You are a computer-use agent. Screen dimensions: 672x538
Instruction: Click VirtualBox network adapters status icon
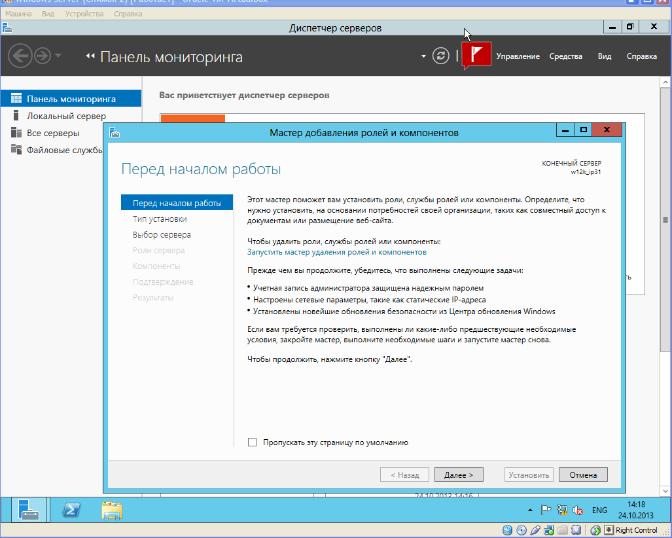[x=548, y=530]
